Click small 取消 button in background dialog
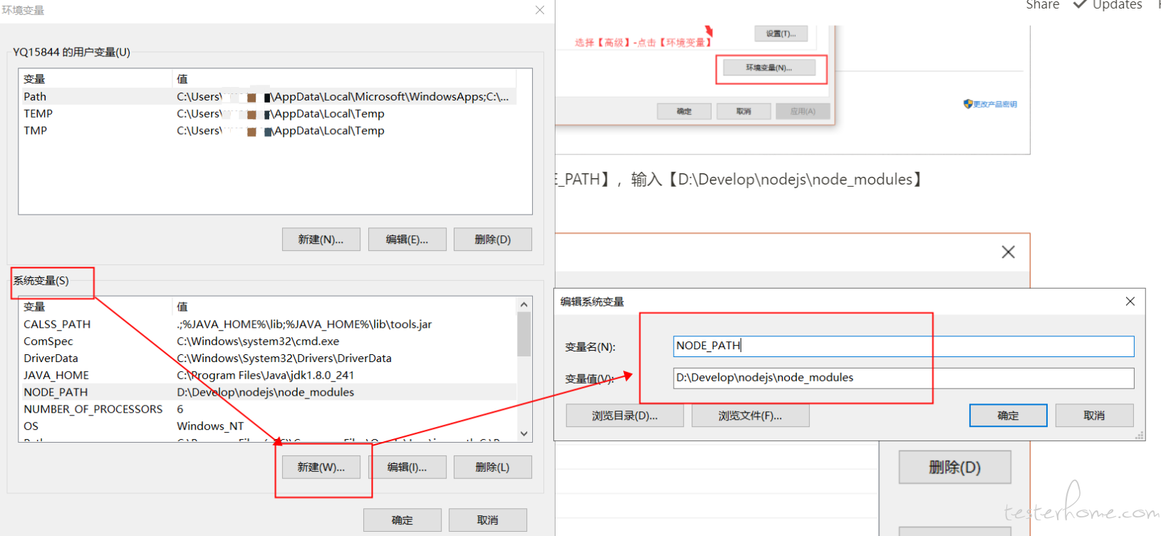1161x536 pixels. tap(744, 111)
